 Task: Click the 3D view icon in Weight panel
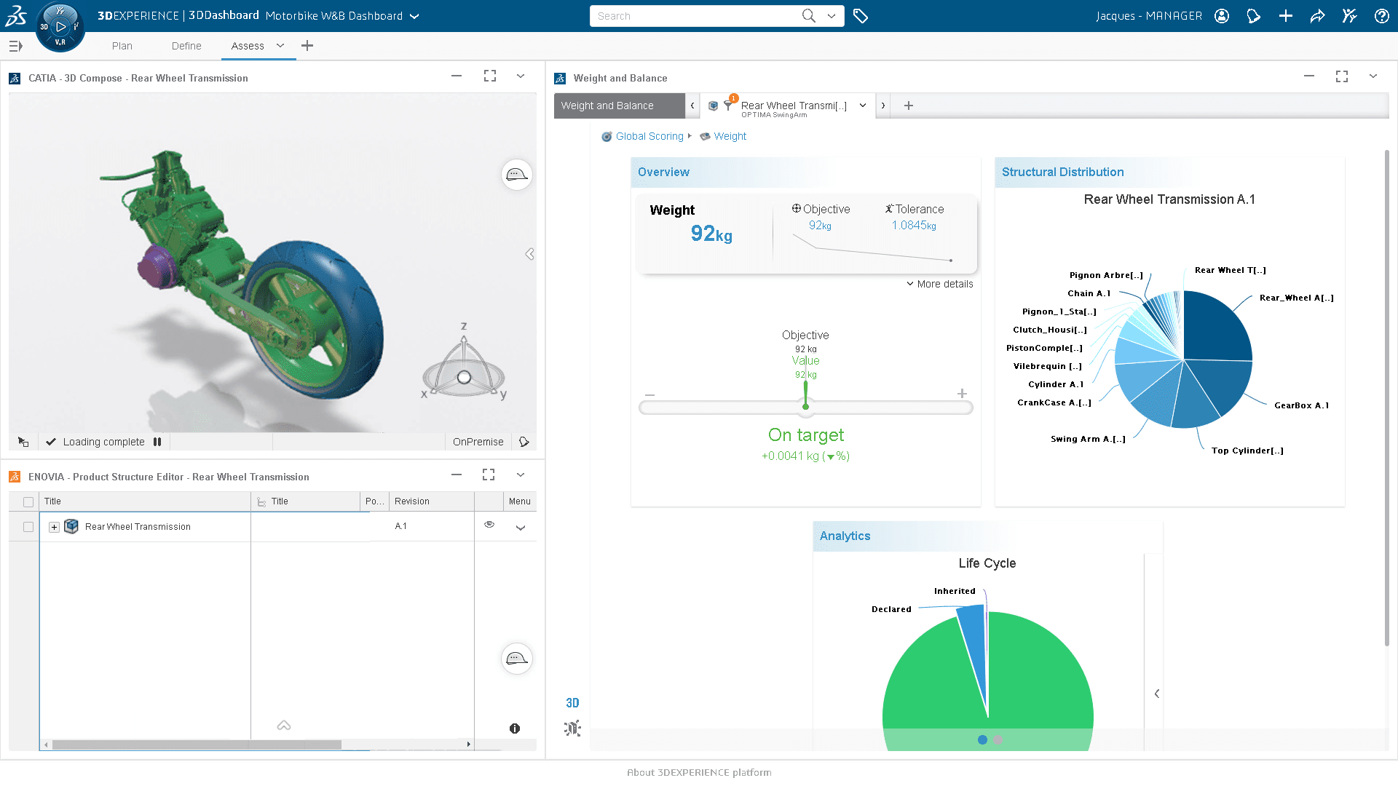click(572, 703)
